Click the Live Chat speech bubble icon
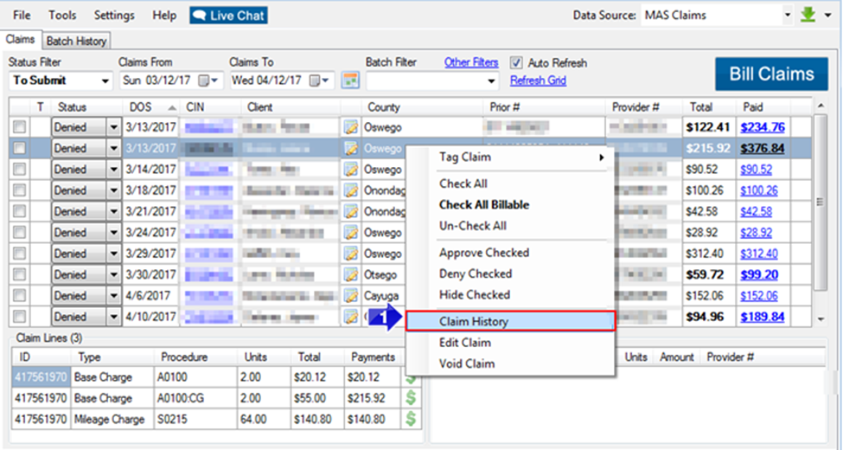The height and width of the screenshot is (450, 843). pos(199,16)
